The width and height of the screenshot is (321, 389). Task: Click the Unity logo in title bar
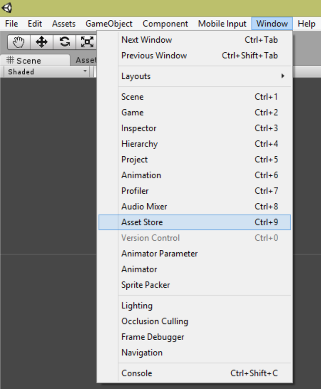tap(7, 8)
